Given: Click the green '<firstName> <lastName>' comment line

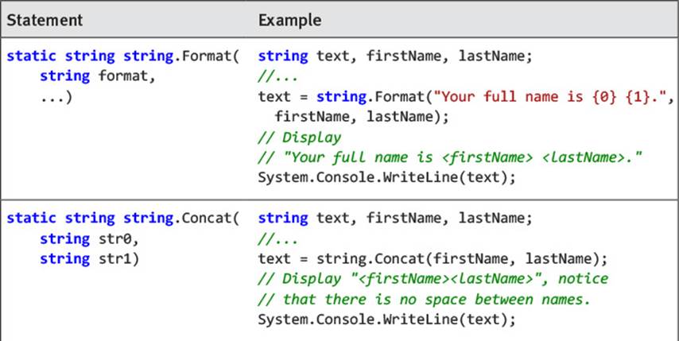Looking at the screenshot, I should click(450, 157).
